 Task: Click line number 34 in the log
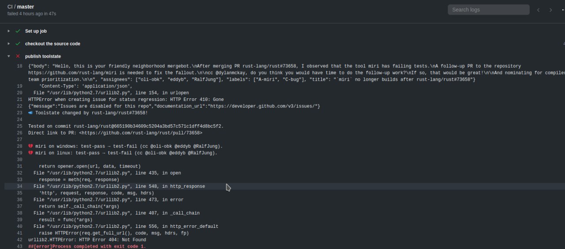click(19, 186)
